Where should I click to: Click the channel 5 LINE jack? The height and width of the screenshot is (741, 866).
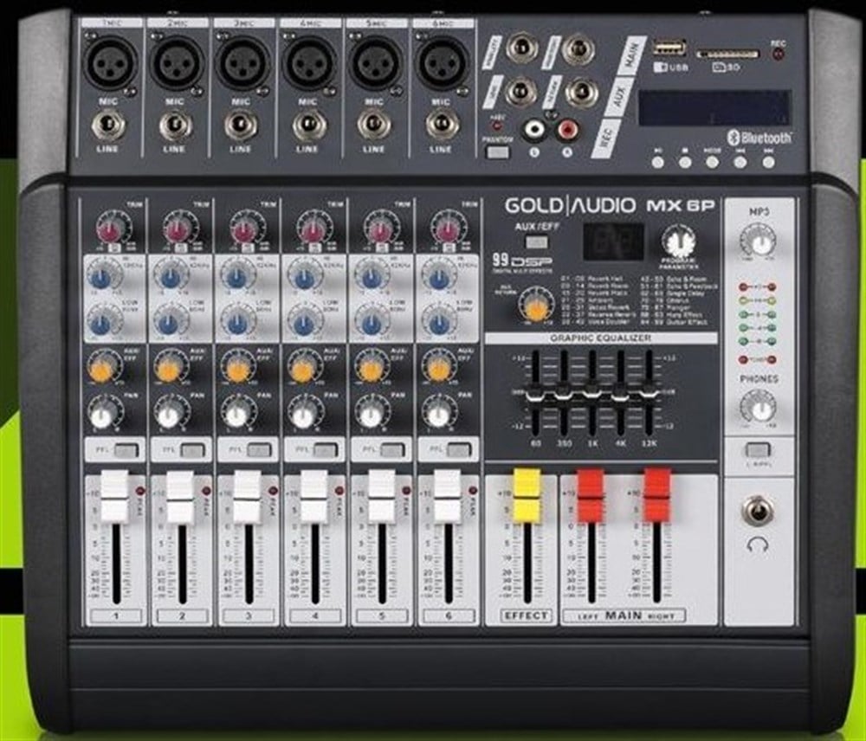click(374, 126)
